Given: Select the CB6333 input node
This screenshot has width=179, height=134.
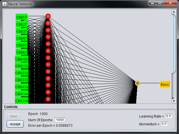Looking at the screenshot, I should point(22,80).
